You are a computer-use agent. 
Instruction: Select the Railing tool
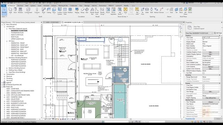coord(77,11)
